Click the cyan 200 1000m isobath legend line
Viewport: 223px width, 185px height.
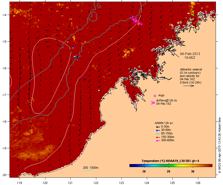(88, 170)
